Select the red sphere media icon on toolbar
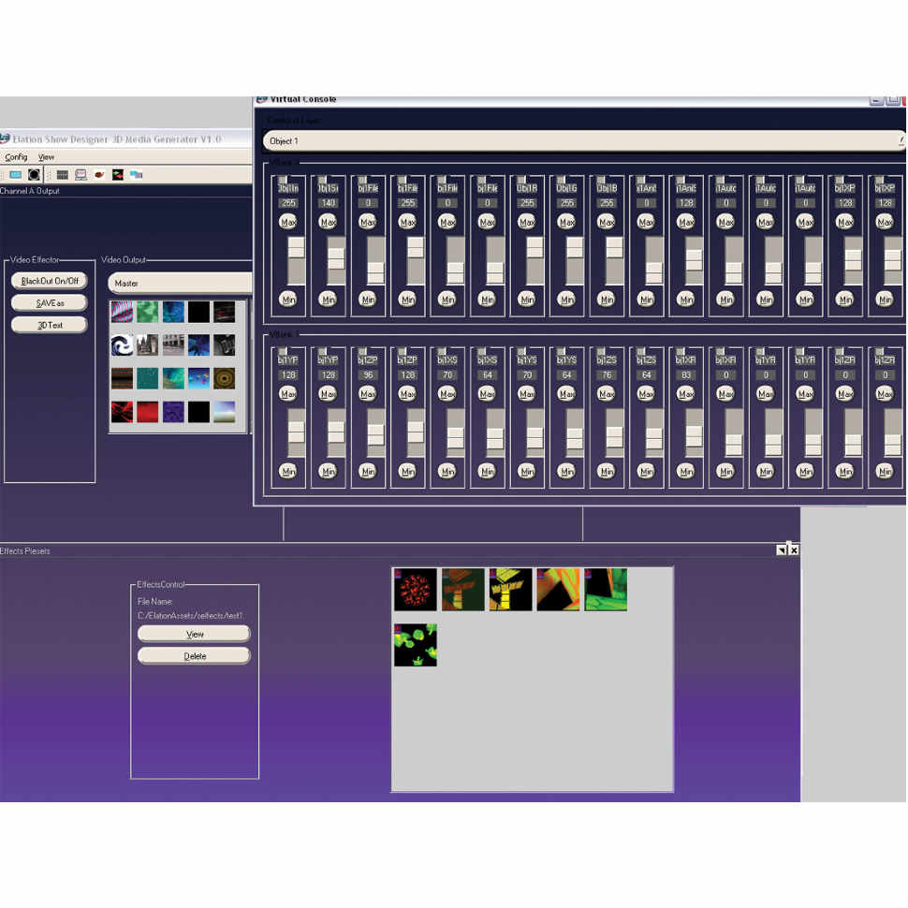 click(x=97, y=174)
